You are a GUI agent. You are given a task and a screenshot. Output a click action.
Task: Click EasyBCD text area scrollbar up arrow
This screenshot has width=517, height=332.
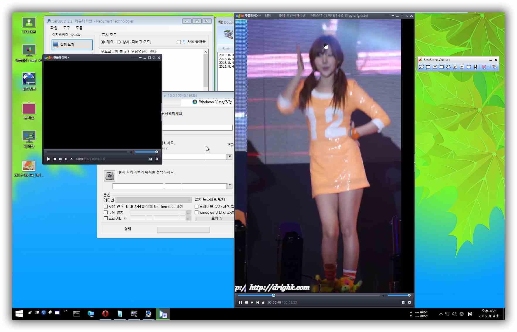coord(206,52)
